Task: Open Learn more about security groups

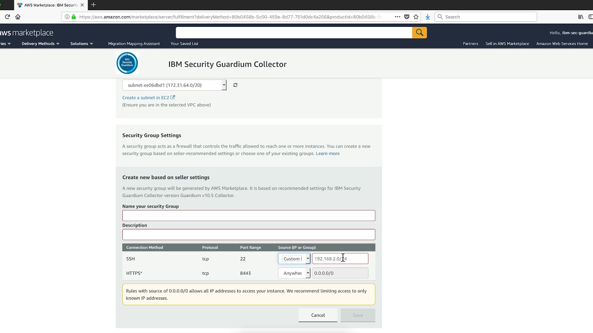Action: coord(328,154)
